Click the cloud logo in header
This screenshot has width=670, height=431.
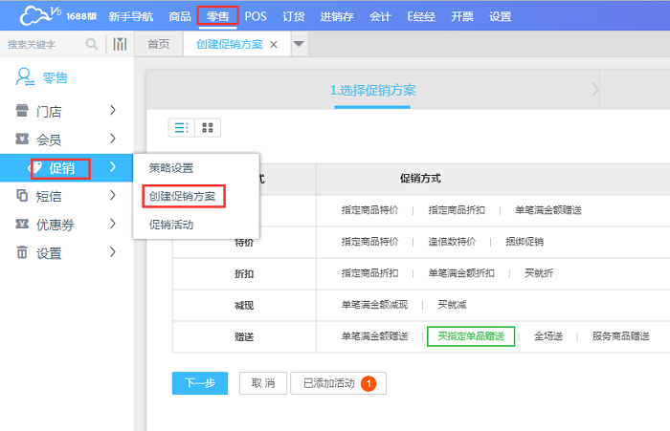(38, 15)
